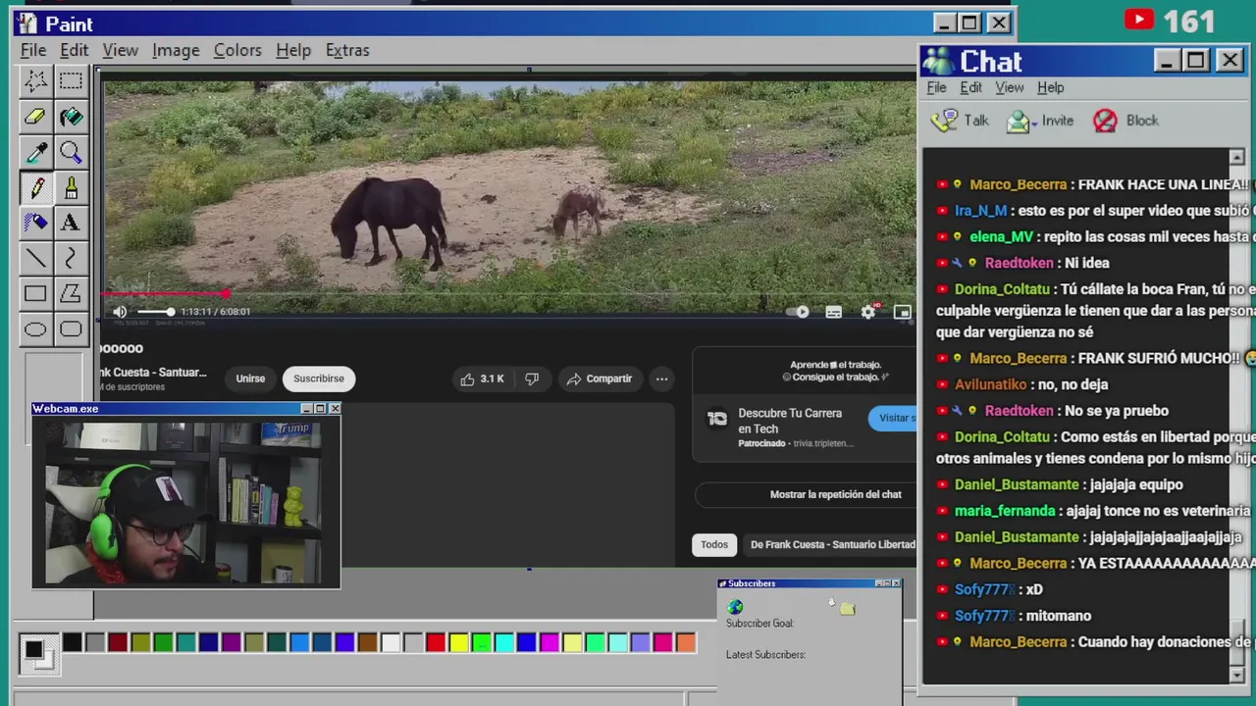Select the rectangular Select tool in Paint
This screenshot has width=1256, height=706.
point(71,81)
